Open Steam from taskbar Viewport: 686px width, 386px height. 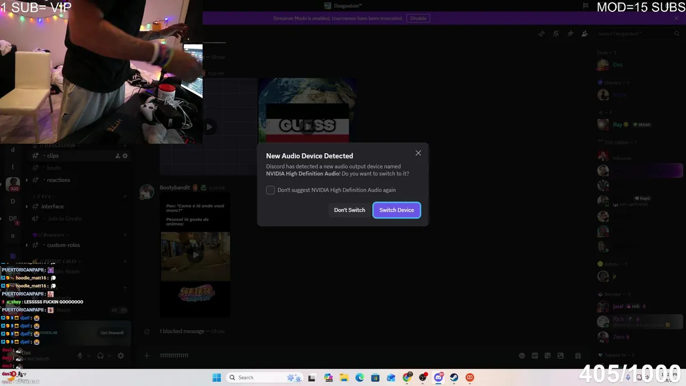(x=454, y=378)
